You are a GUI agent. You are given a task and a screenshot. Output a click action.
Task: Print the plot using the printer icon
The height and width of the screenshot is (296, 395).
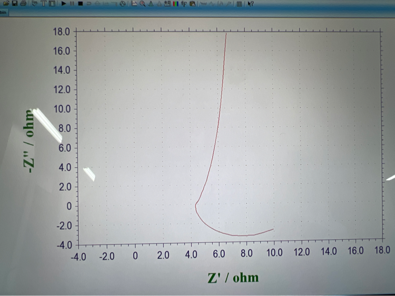[23, 3]
